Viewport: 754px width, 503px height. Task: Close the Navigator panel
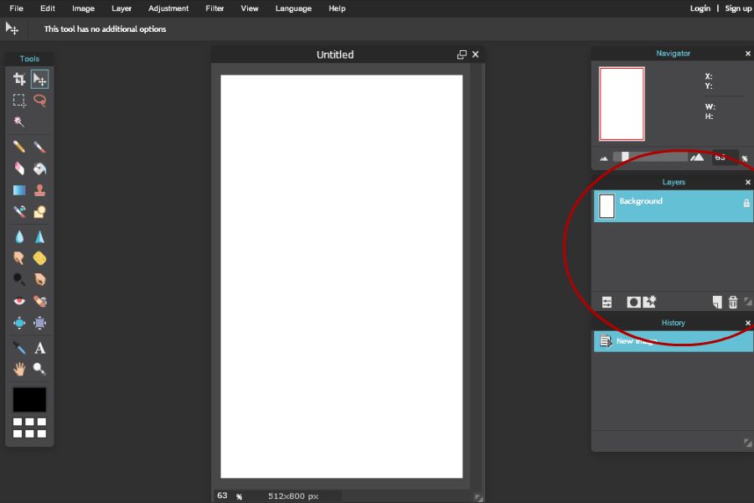(748, 54)
